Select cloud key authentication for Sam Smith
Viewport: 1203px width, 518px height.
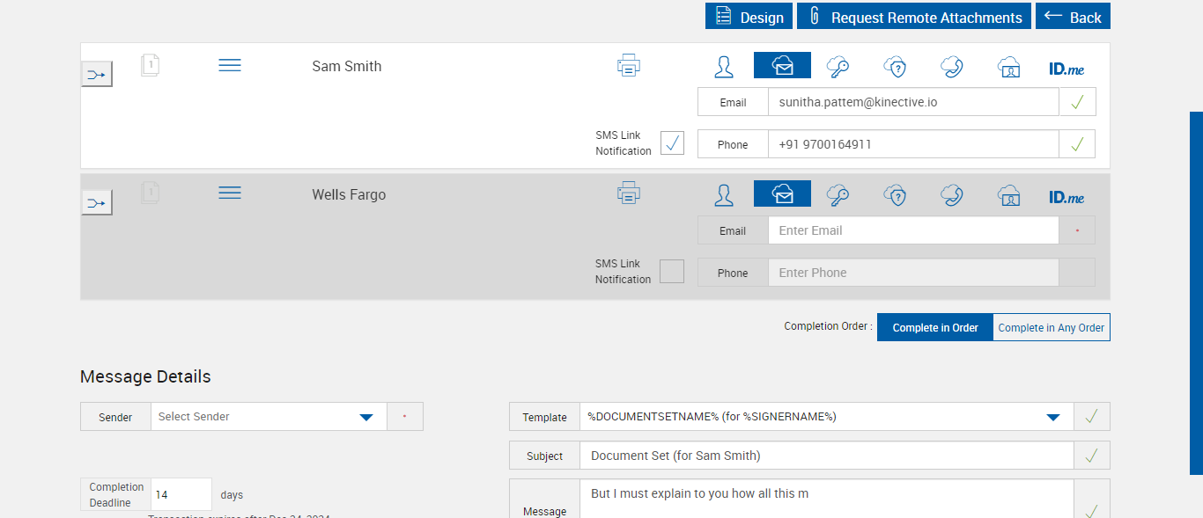[838, 67]
